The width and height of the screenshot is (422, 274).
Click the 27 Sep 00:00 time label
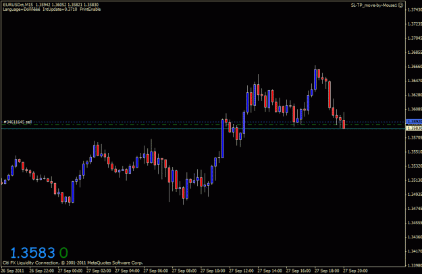[x=70, y=271]
